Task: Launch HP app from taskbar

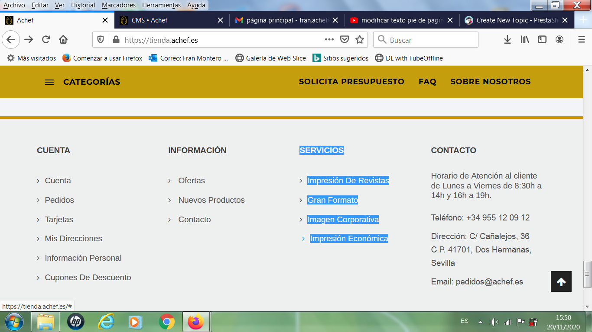Action: tap(76, 322)
